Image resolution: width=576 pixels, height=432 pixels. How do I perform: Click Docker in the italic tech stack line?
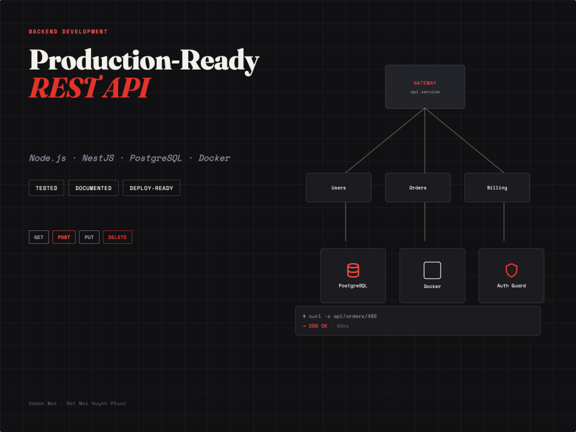point(214,158)
